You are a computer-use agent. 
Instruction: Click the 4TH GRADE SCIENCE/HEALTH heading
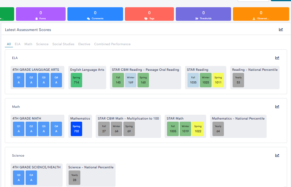[36, 167]
